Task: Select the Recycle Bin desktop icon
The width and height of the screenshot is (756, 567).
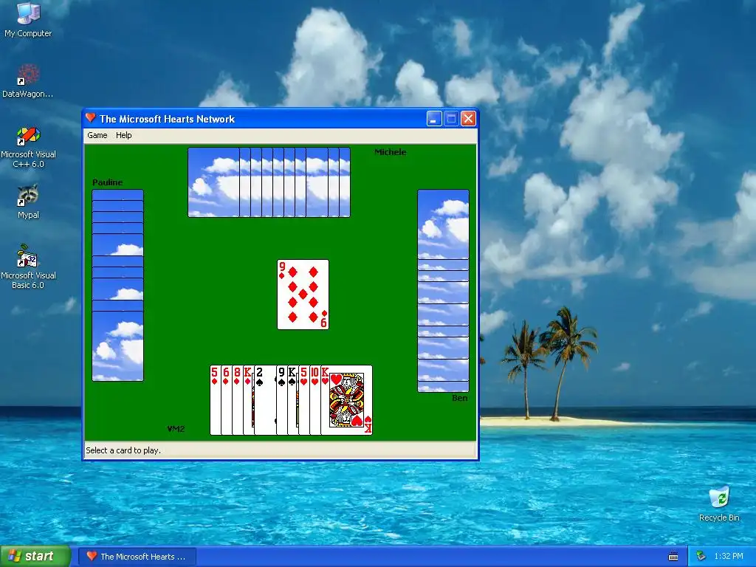Action: pyautogui.click(x=719, y=504)
